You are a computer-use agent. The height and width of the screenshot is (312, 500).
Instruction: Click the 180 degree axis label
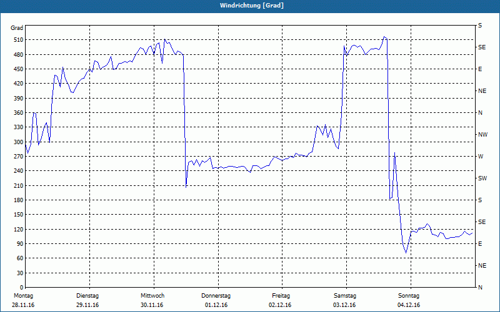(19, 200)
